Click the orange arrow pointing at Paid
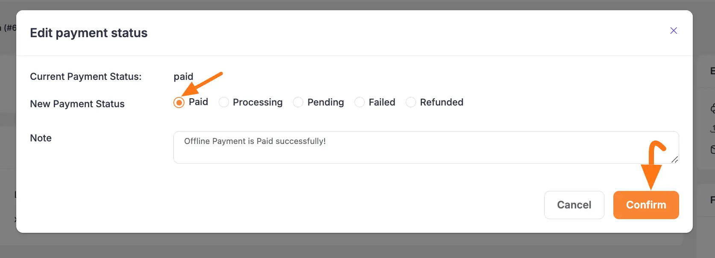The width and height of the screenshot is (715, 258). tap(201, 83)
